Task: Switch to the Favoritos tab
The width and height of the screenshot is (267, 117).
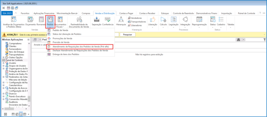Action: tap(25, 13)
